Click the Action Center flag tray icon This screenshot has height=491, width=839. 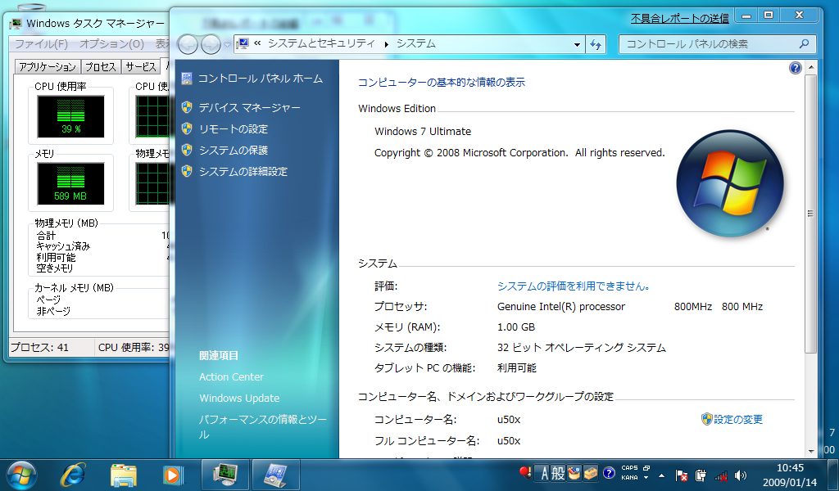pos(681,475)
